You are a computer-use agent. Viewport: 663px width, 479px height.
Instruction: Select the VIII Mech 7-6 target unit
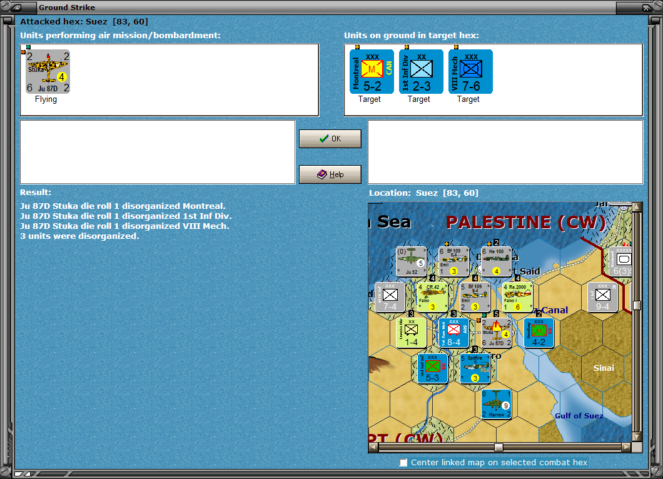click(470, 71)
